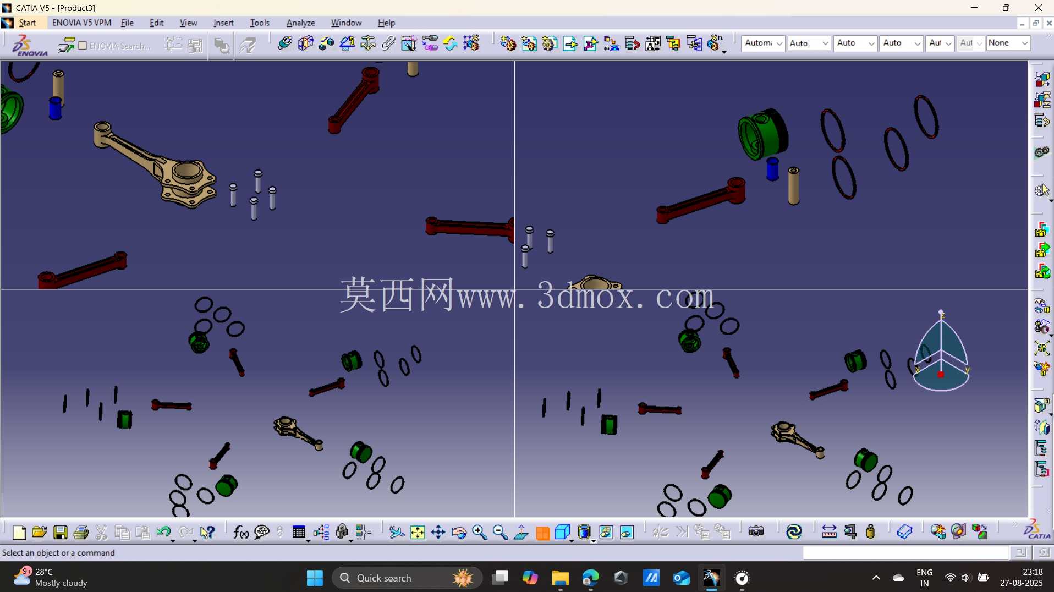Click the Fit All In icon

tap(418, 532)
